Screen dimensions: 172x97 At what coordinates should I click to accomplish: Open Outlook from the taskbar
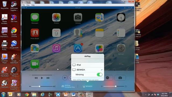click(x=10, y=95)
